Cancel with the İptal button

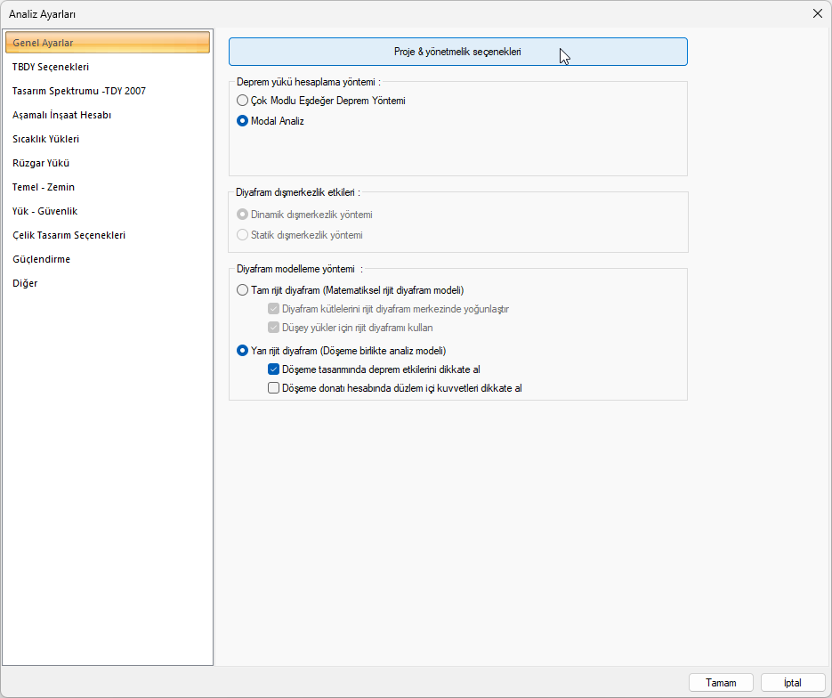[793, 683]
